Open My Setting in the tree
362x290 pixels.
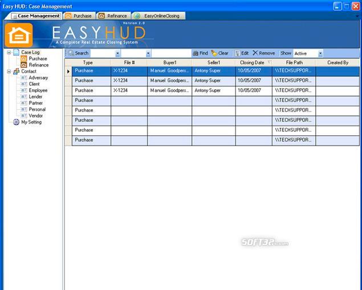click(31, 122)
